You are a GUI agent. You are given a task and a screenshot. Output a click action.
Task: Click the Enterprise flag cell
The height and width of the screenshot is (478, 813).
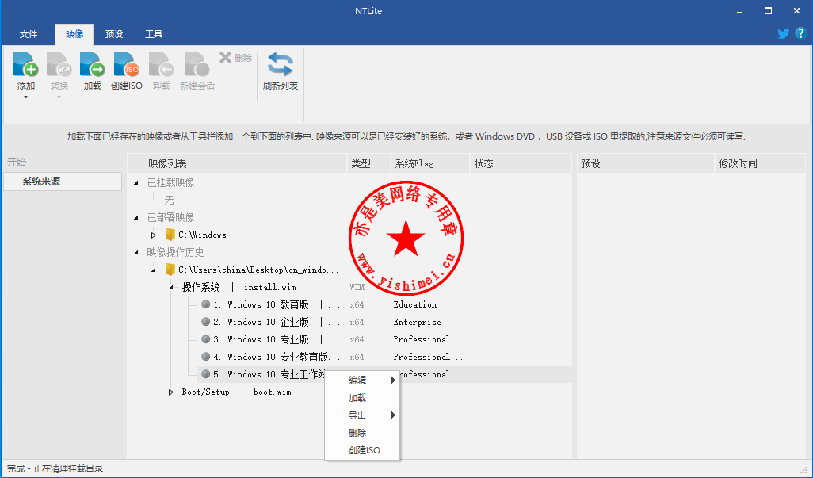(x=418, y=322)
